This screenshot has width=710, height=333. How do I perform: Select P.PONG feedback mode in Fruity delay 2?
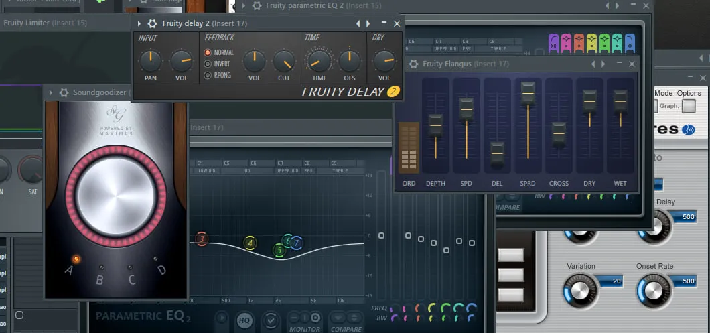(x=208, y=75)
